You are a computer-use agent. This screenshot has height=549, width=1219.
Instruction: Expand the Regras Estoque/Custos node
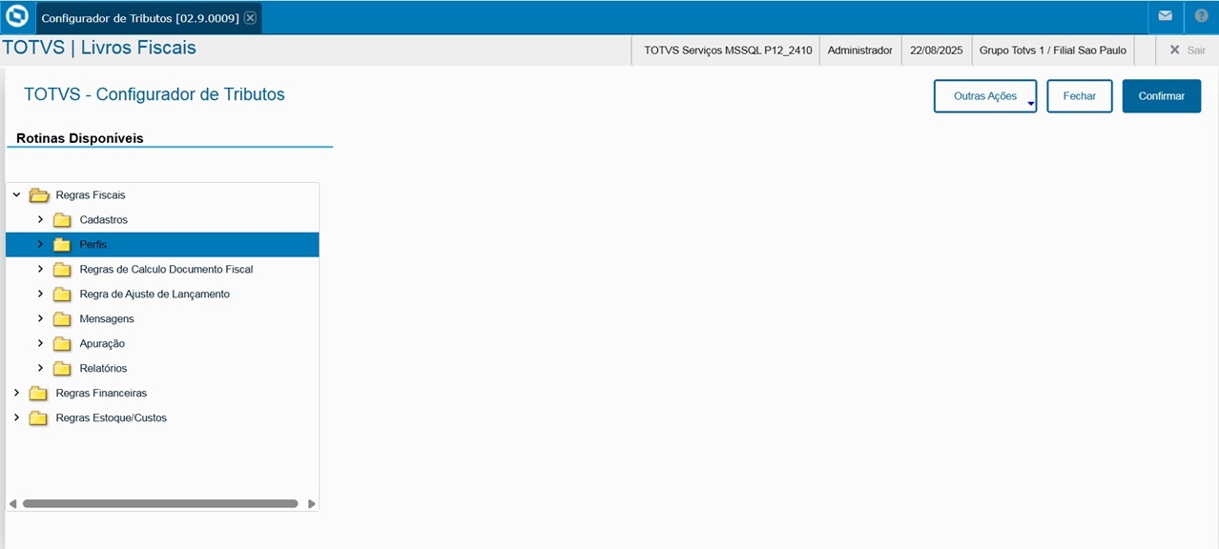coord(16,417)
